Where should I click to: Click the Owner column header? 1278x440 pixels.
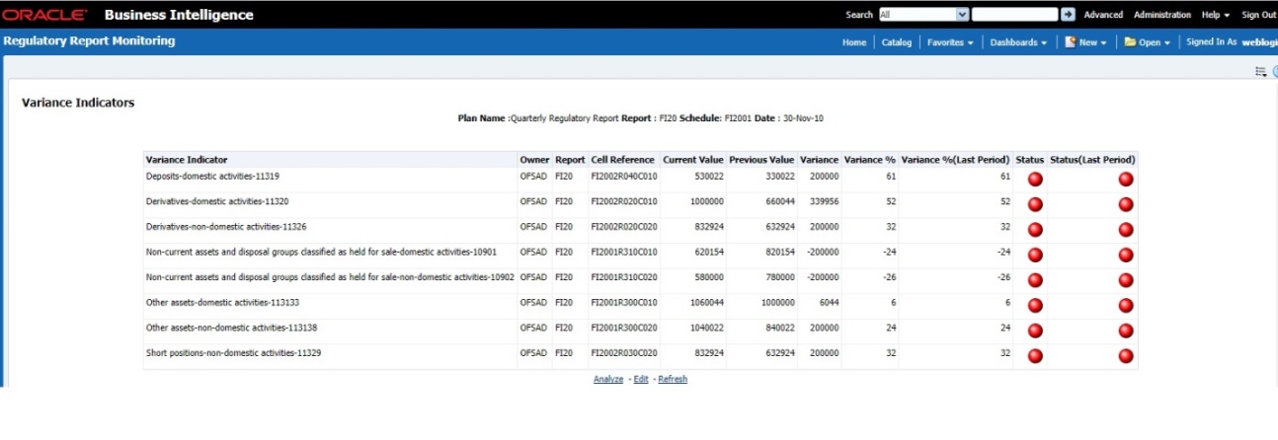click(534, 159)
